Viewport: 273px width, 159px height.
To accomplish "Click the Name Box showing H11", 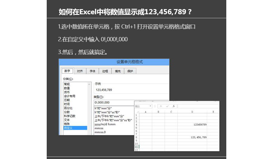I will pyautogui.click(x=143, y=106).
